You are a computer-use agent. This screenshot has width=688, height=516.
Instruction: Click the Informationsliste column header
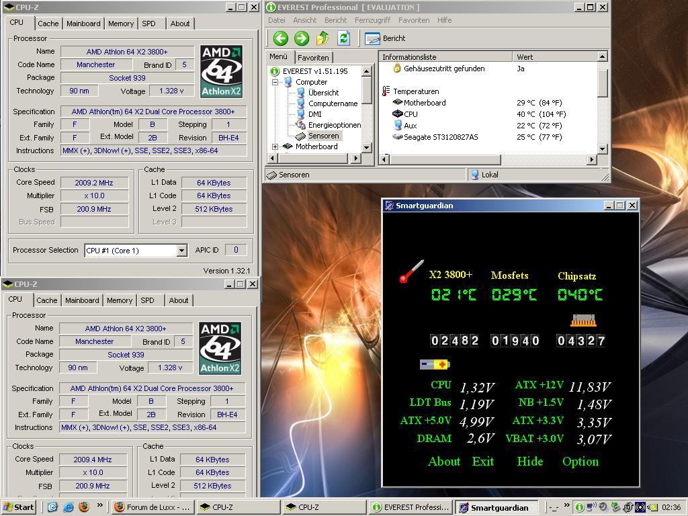(446, 56)
